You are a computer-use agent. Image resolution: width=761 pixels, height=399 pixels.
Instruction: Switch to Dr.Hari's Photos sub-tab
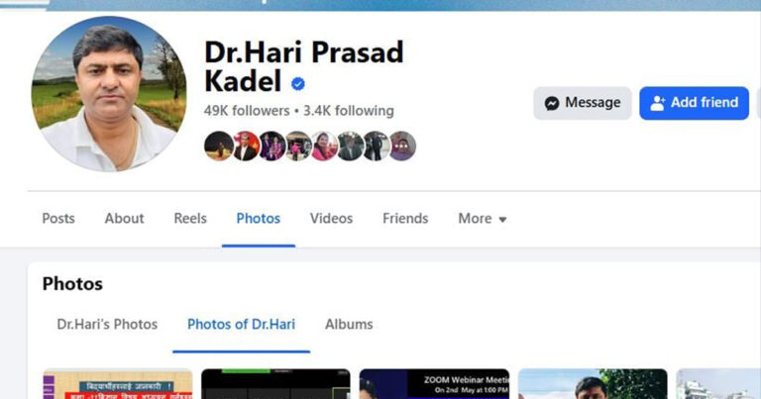tap(107, 325)
